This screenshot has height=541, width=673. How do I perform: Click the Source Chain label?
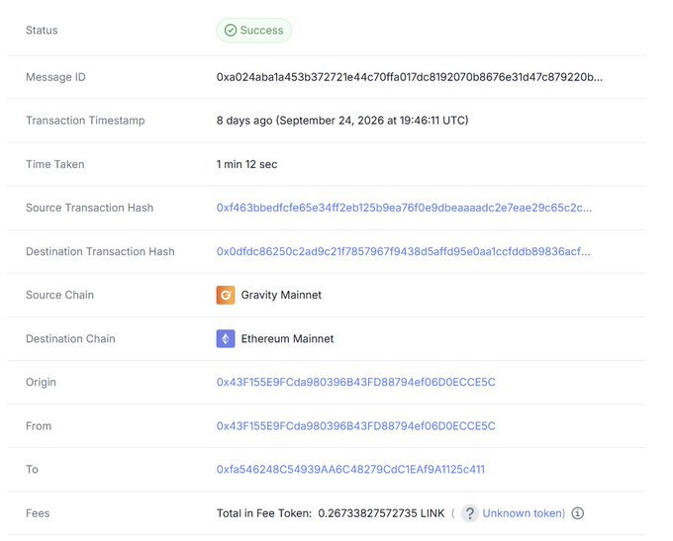coord(59,295)
